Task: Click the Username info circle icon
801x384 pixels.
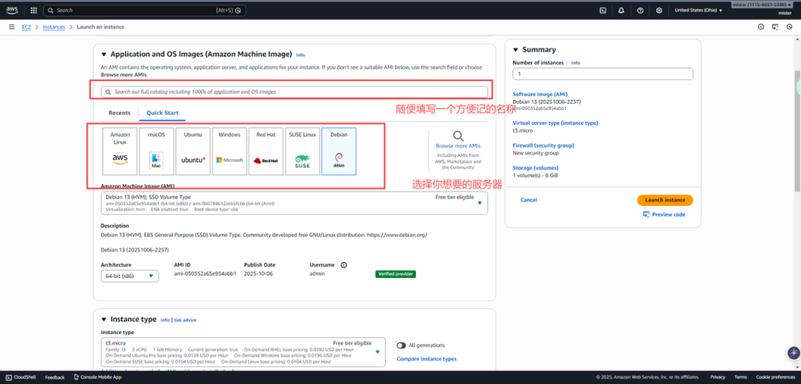Action: [344, 265]
